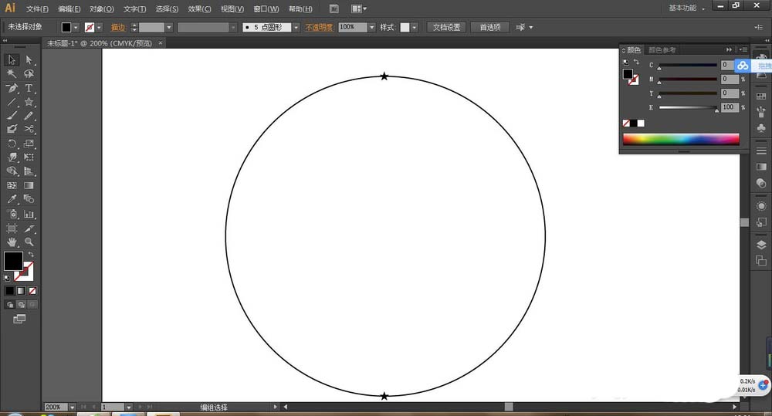Select the Pencil tool

click(x=29, y=116)
